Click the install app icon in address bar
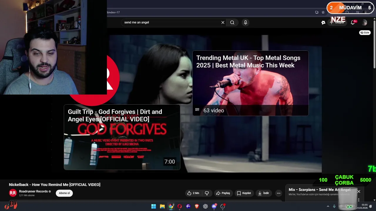This screenshot has width=376, height=211. coord(317,12)
